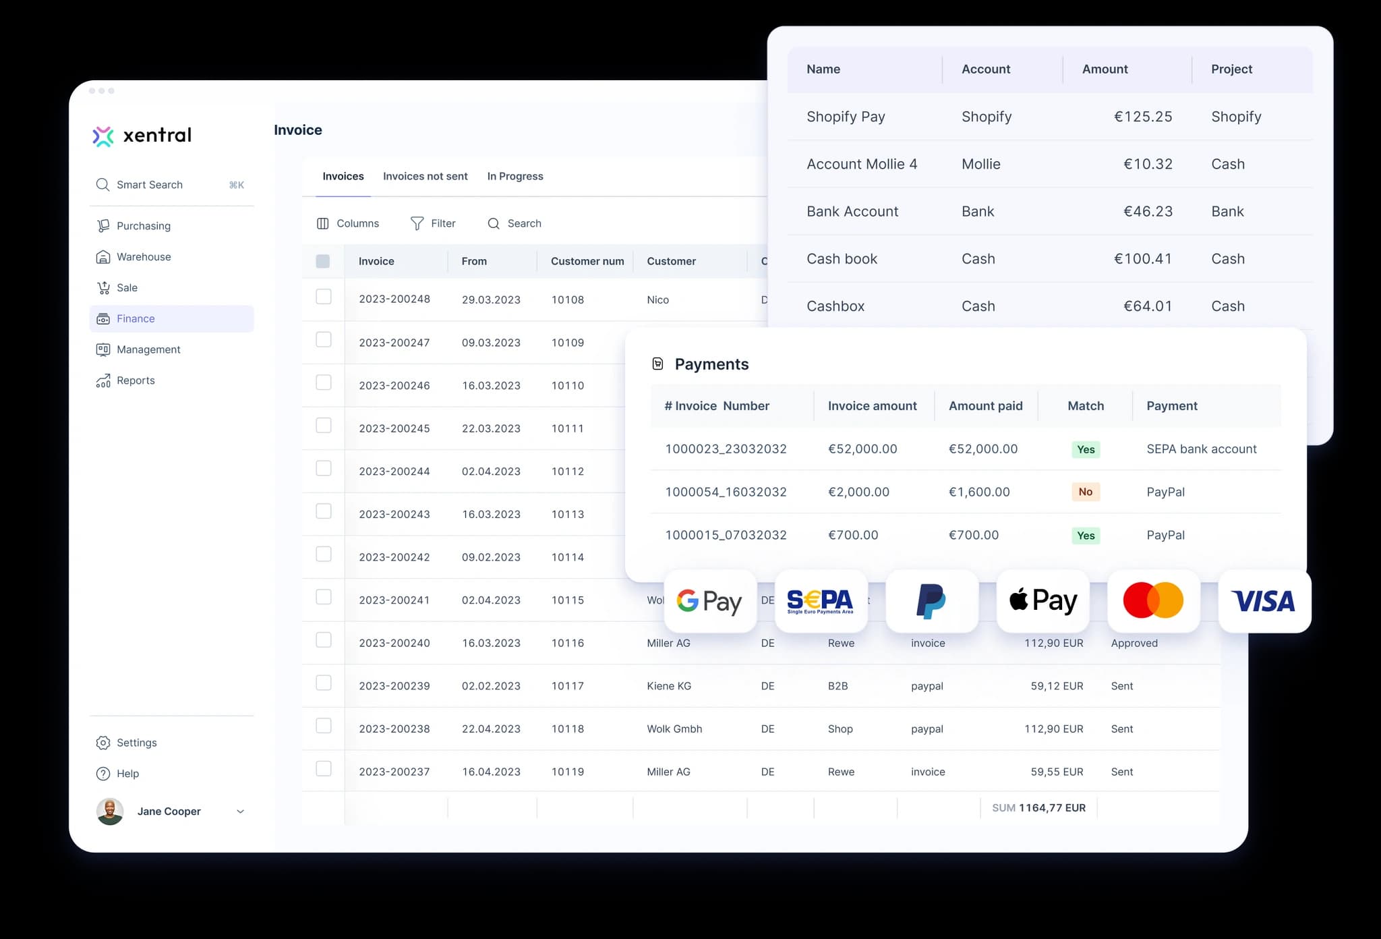Click the Yes badge for invoice 1000015_07032032
This screenshot has width=1381, height=939.
click(x=1086, y=536)
